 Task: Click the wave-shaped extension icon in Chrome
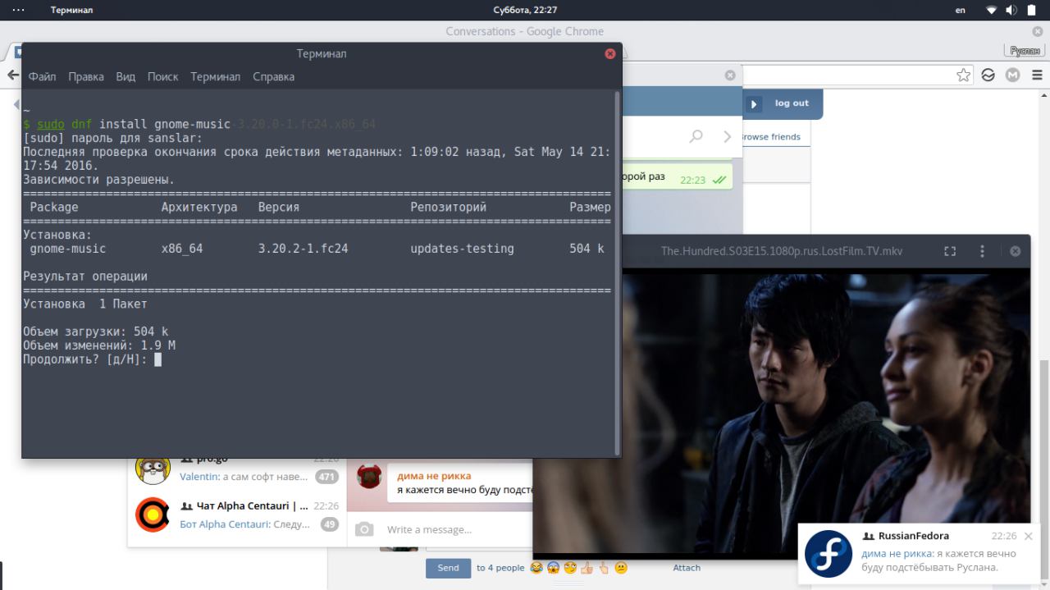[988, 75]
